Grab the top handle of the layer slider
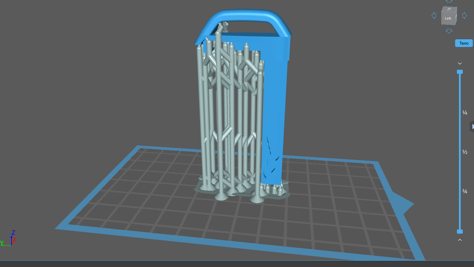 [460, 72]
